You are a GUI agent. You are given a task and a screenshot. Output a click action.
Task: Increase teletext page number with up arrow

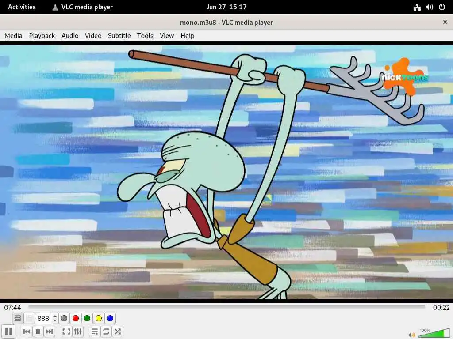pos(54,316)
